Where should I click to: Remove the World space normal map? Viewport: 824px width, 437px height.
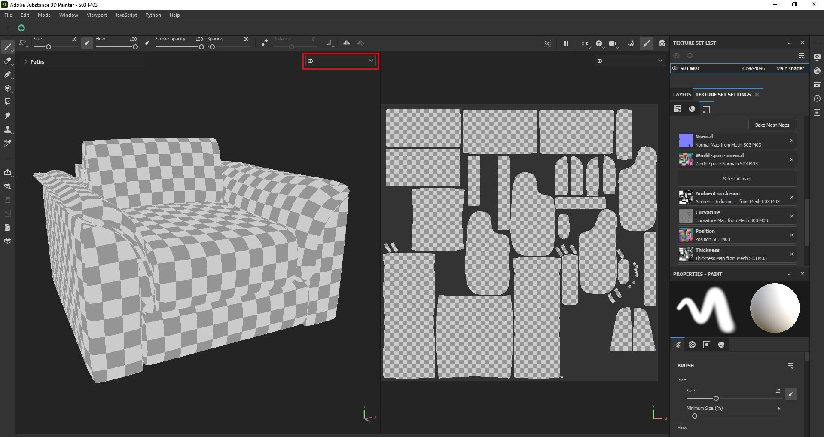pyautogui.click(x=791, y=159)
